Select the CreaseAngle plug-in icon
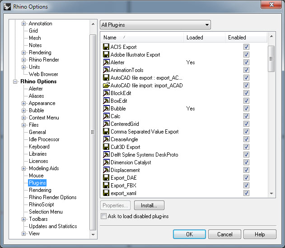The image size is (285, 248). [106, 139]
